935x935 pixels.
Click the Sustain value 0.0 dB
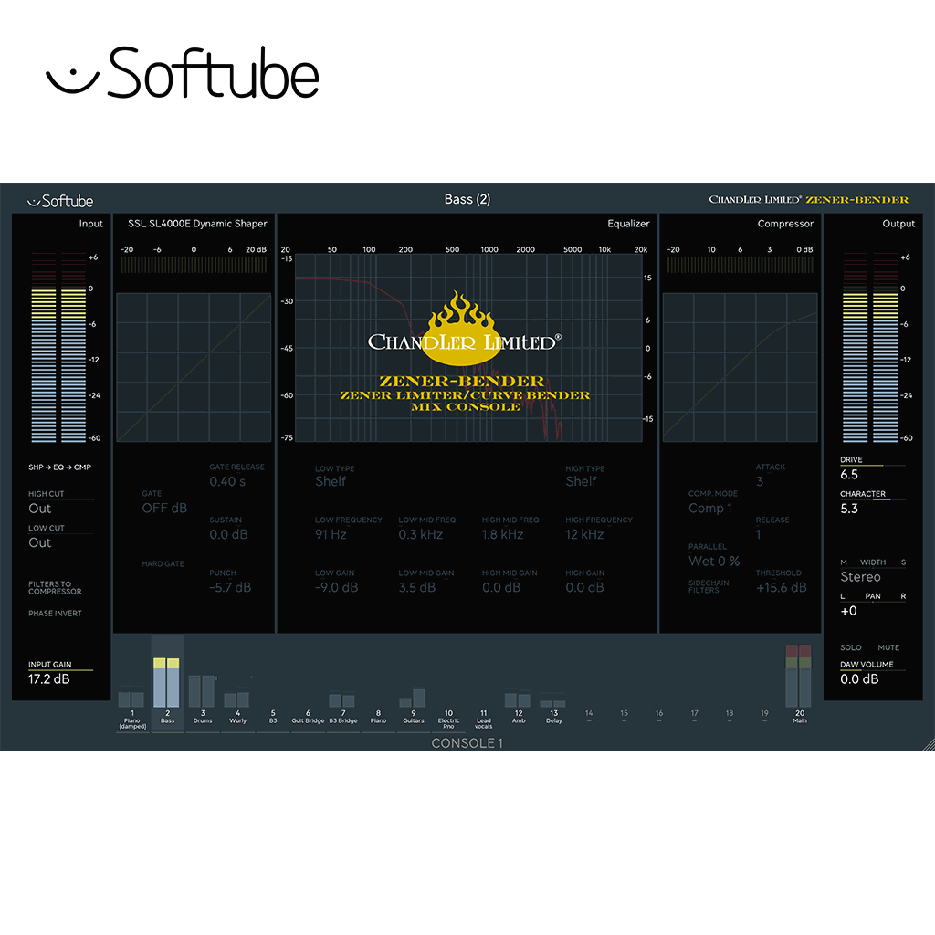pos(228,535)
